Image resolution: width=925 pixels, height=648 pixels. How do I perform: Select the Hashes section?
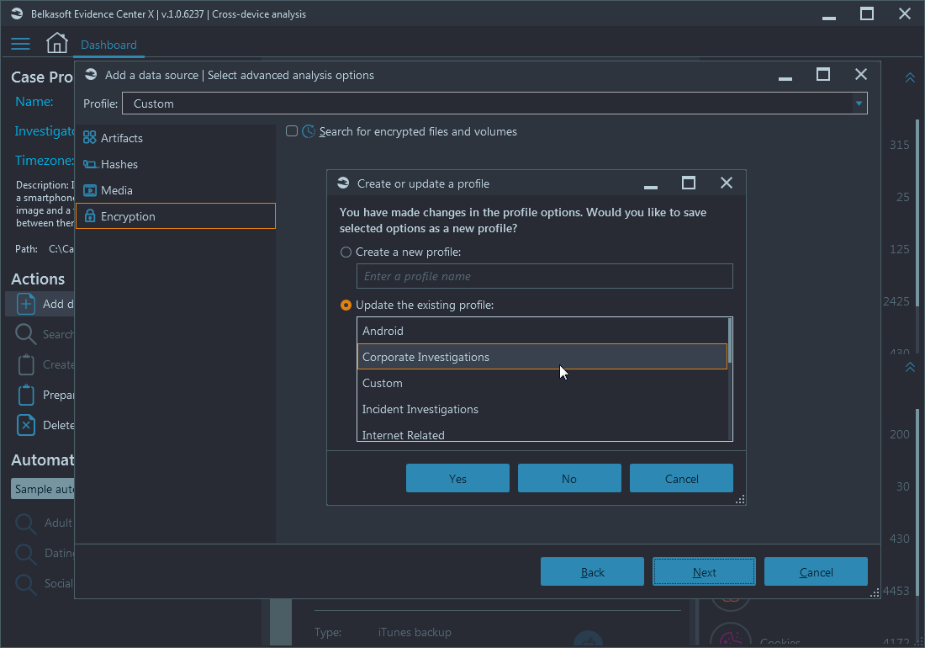click(x=176, y=164)
